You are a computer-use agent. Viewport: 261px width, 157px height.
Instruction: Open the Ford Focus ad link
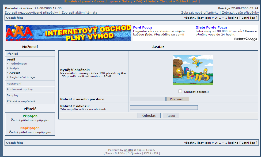[142, 27]
